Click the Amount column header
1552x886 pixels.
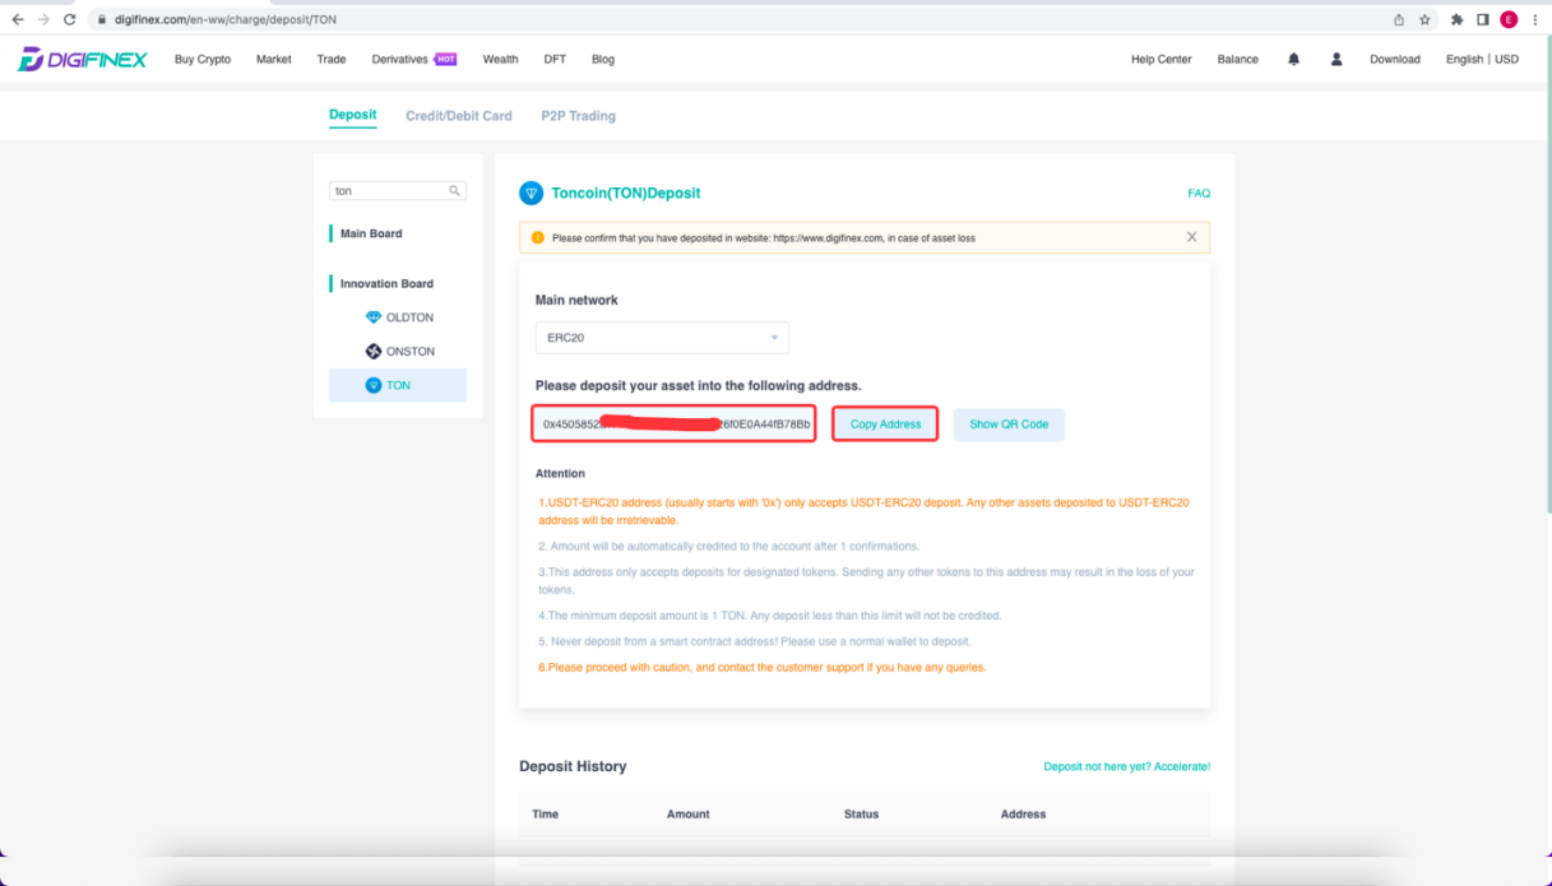[688, 814]
